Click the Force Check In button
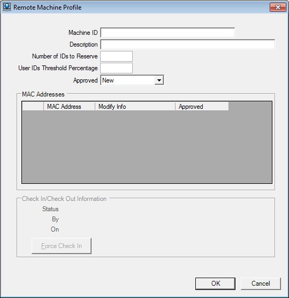The height and width of the screenshot is (298, 289). [62, 246]
